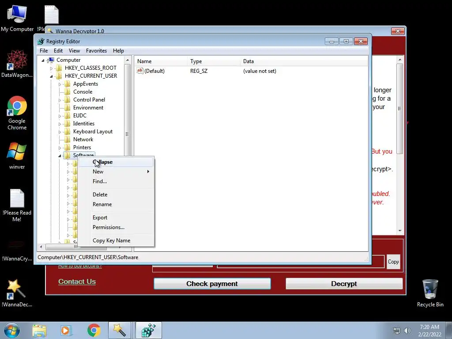Switch to Wanna Decryptor taskbar button

[119, 330]
